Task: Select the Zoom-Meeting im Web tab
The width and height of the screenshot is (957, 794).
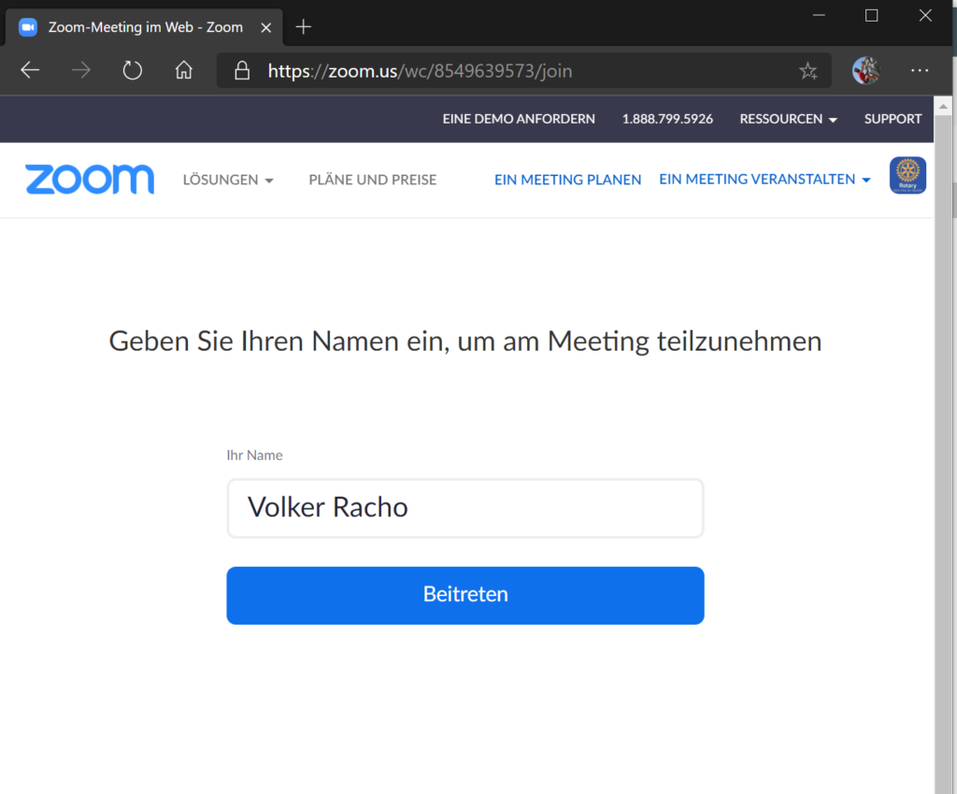Action: click(x=144, y=27)
